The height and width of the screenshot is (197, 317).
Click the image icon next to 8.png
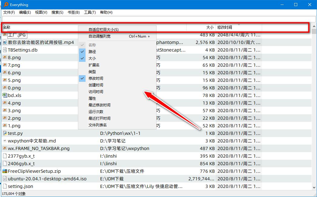pos(5,57)
